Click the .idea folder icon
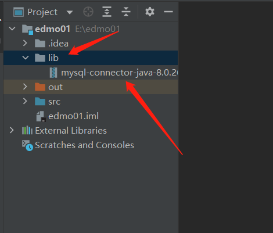This screenshot has height=233, width=273. point(40,43)
